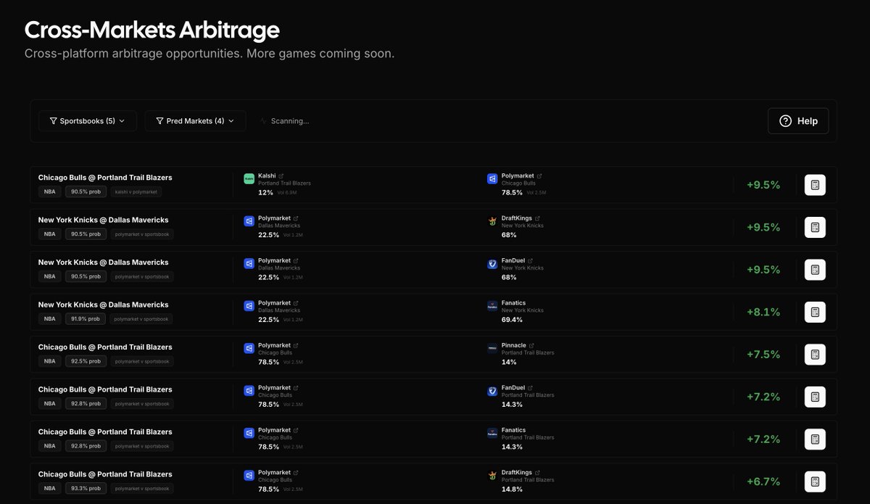Open calculator for Knicks-Mavericks Fanatics row

click(x=815, y=312)
